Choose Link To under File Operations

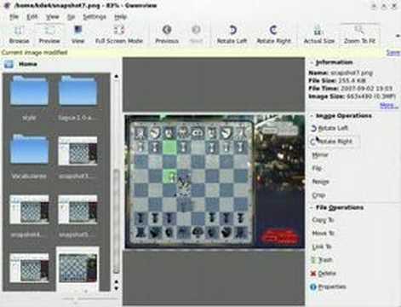point(322,246)
